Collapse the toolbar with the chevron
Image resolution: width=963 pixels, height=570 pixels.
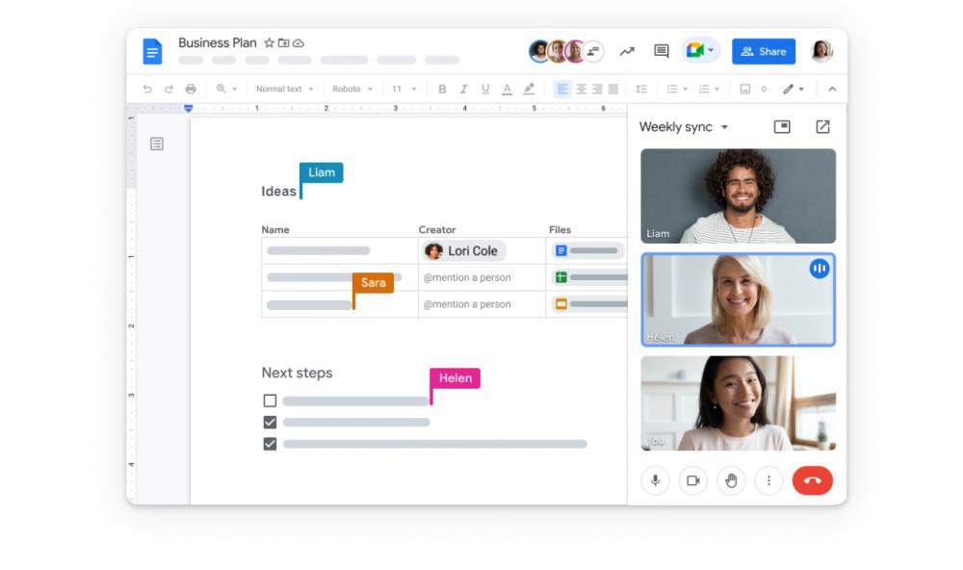pos(832,89)
